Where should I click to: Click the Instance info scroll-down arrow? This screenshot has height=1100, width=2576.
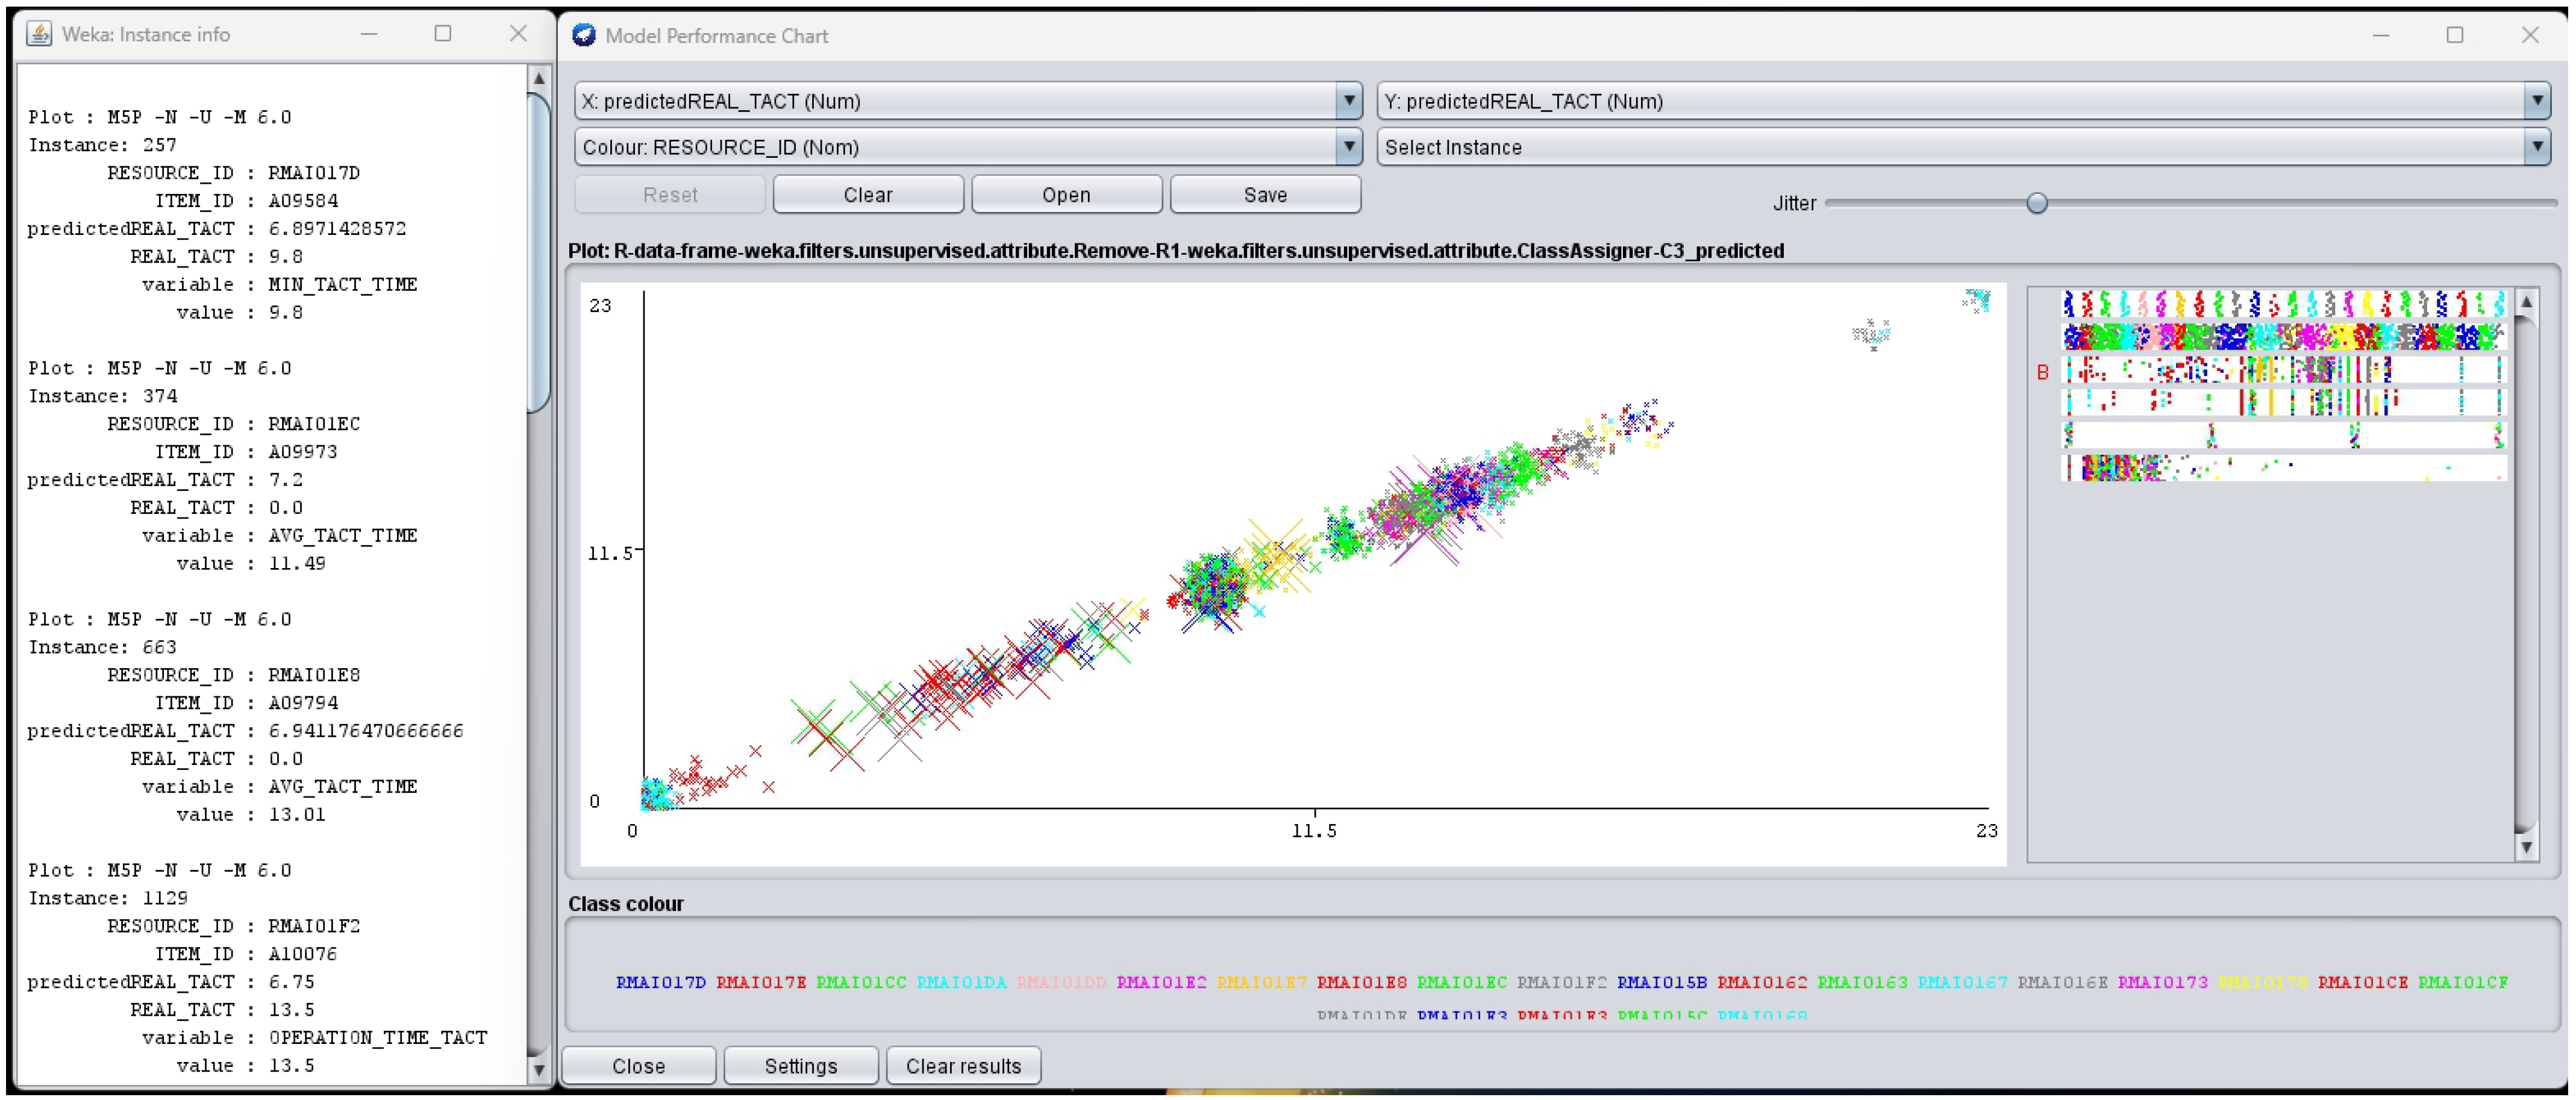[x=539, y=1070]
